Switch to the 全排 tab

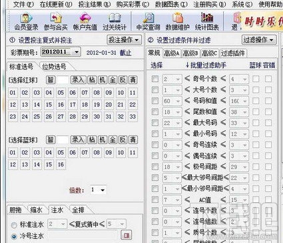coord(78,210)
